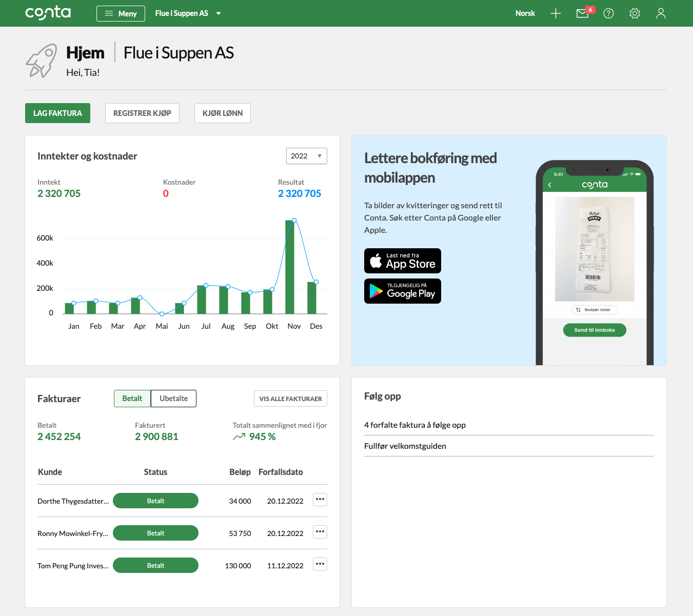The width and height of the screenshot is (693, 616).
Task: Click Betalt amount 2 452 254
Action: (x=59, y=436)
